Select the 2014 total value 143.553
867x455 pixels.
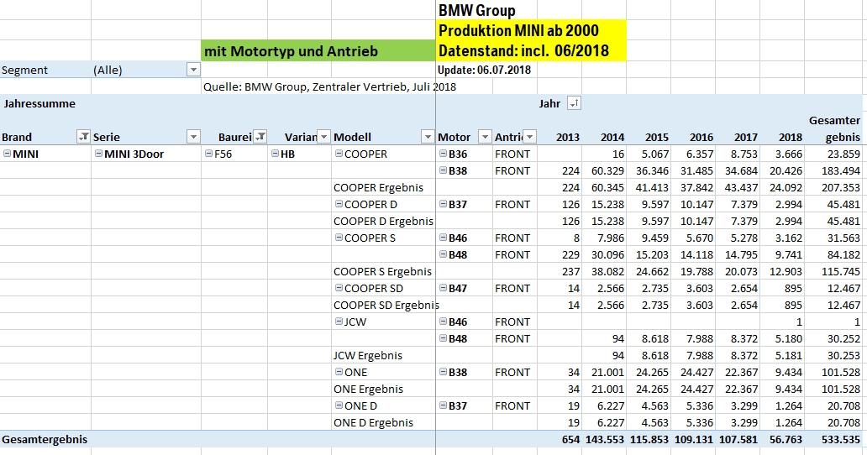coord(604,440)
